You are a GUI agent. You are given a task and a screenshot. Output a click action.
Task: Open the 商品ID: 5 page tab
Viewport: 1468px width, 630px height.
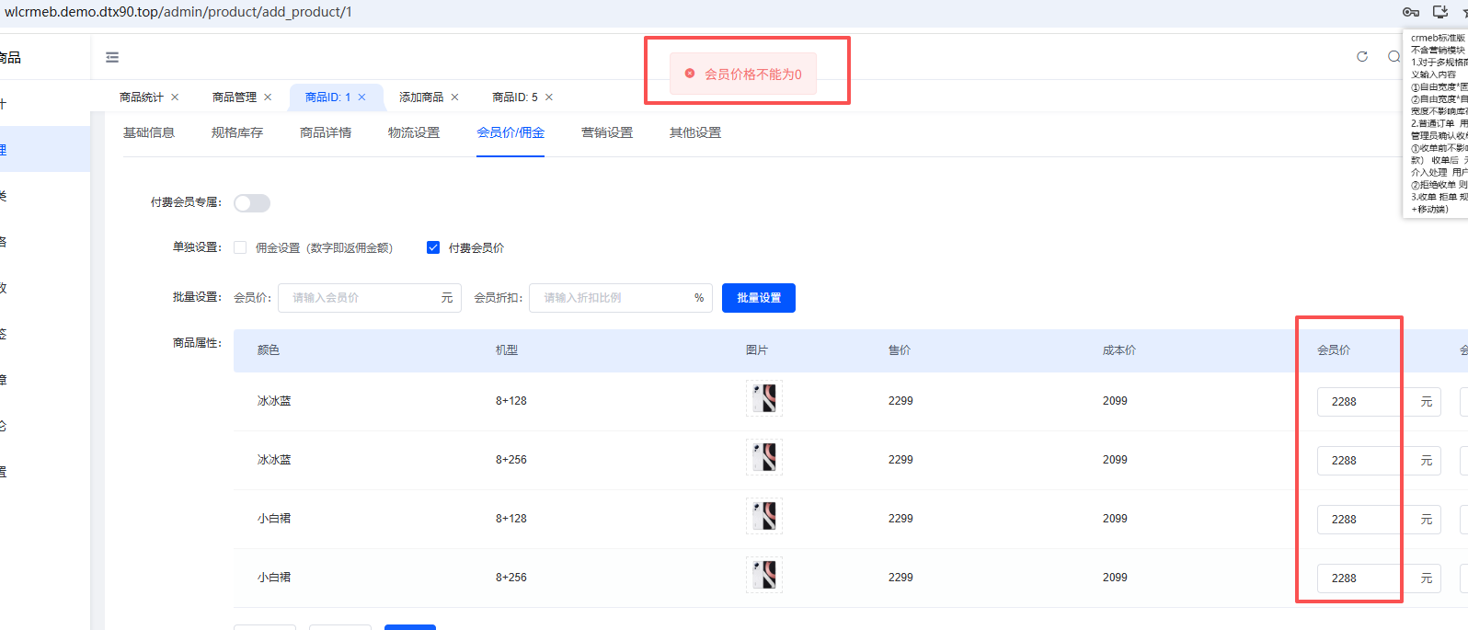click(514, 97)
